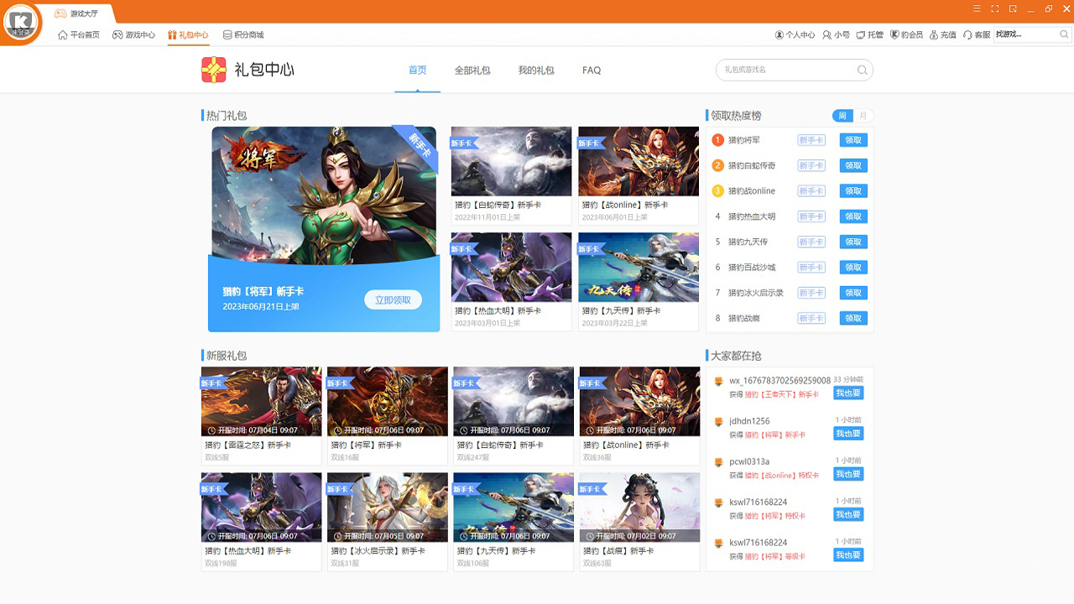Viewport: 1074px width, 604px height.
Task: Open the hamburger menu in the title bar
Action: click(978, 8)
